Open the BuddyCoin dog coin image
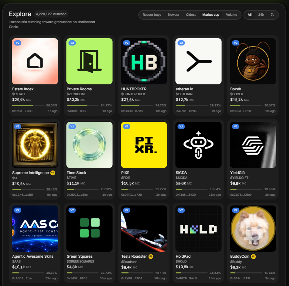The width and height of the screenshot is (289, 286). [253, 229]
